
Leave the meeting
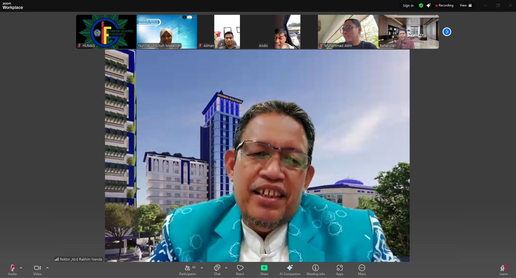tap(503, 270)
